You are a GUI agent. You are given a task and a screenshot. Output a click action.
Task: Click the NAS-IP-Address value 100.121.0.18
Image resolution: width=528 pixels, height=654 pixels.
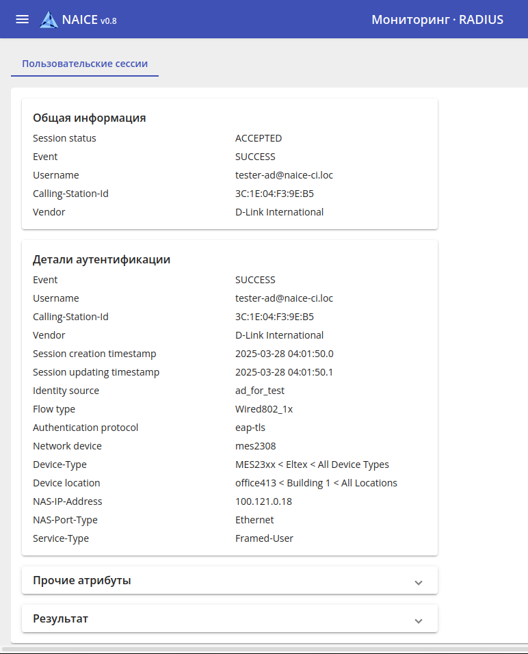click(263, 501)
